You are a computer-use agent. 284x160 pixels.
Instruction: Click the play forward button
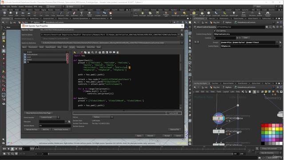16,149
